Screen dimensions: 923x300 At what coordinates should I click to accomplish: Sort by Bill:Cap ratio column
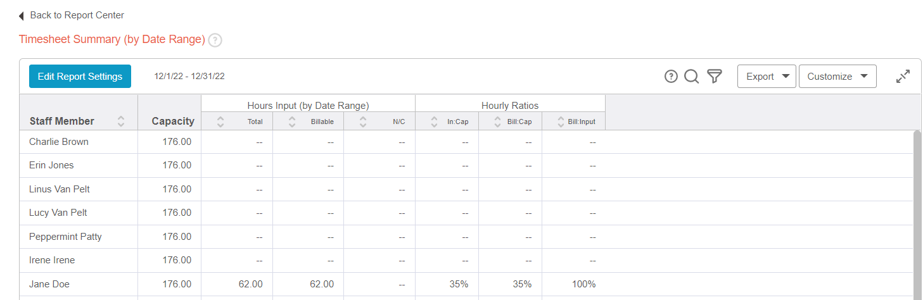click(x=497, y=122)
